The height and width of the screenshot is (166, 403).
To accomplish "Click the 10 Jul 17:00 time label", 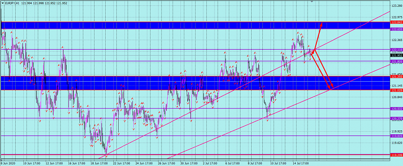I will coord(279,163).
